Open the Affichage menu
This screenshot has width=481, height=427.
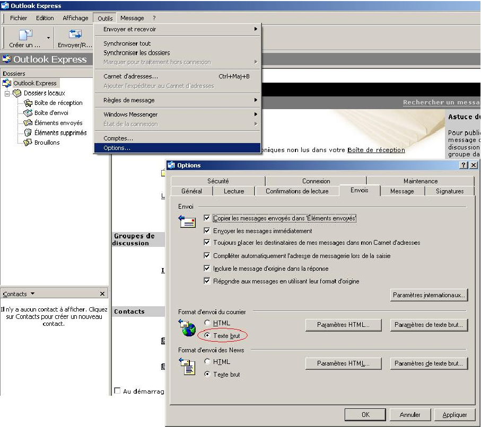click(75, 18)
